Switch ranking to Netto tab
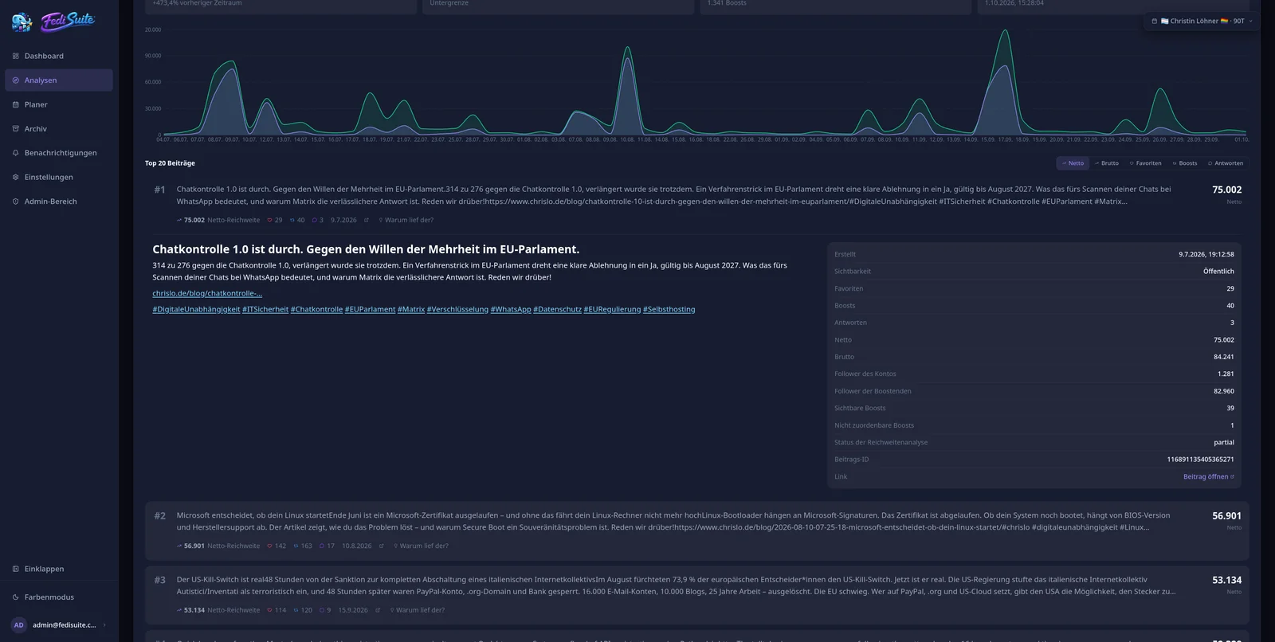 click(x=1073, y=163)
